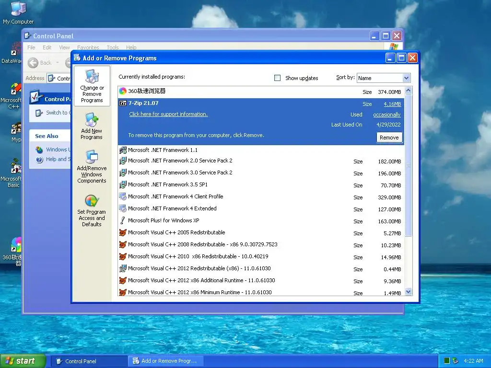Click icon of .NET Framework 3.5 SP1

point(123,184)
